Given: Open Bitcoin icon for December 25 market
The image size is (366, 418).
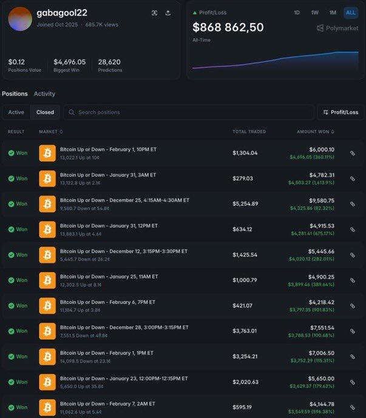Looking at the screenshot, I should pyautogui.click(x=47, y=204).
